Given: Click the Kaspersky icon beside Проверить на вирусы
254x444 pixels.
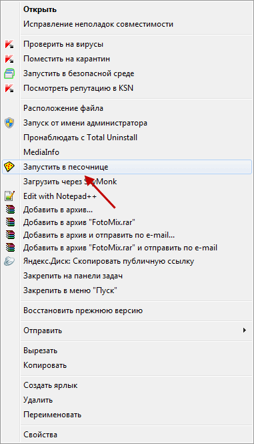Looking at the screenshot, I should point(9,45).
